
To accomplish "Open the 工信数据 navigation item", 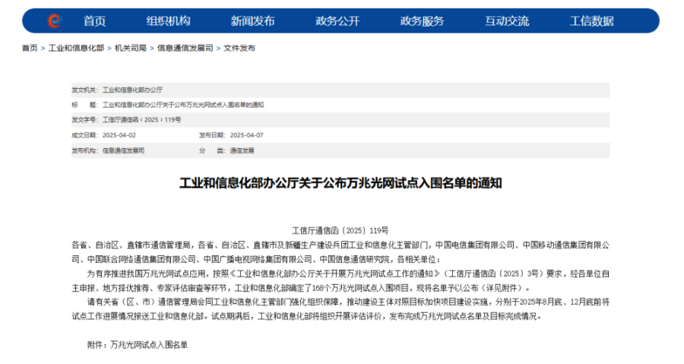I will 592,21.
